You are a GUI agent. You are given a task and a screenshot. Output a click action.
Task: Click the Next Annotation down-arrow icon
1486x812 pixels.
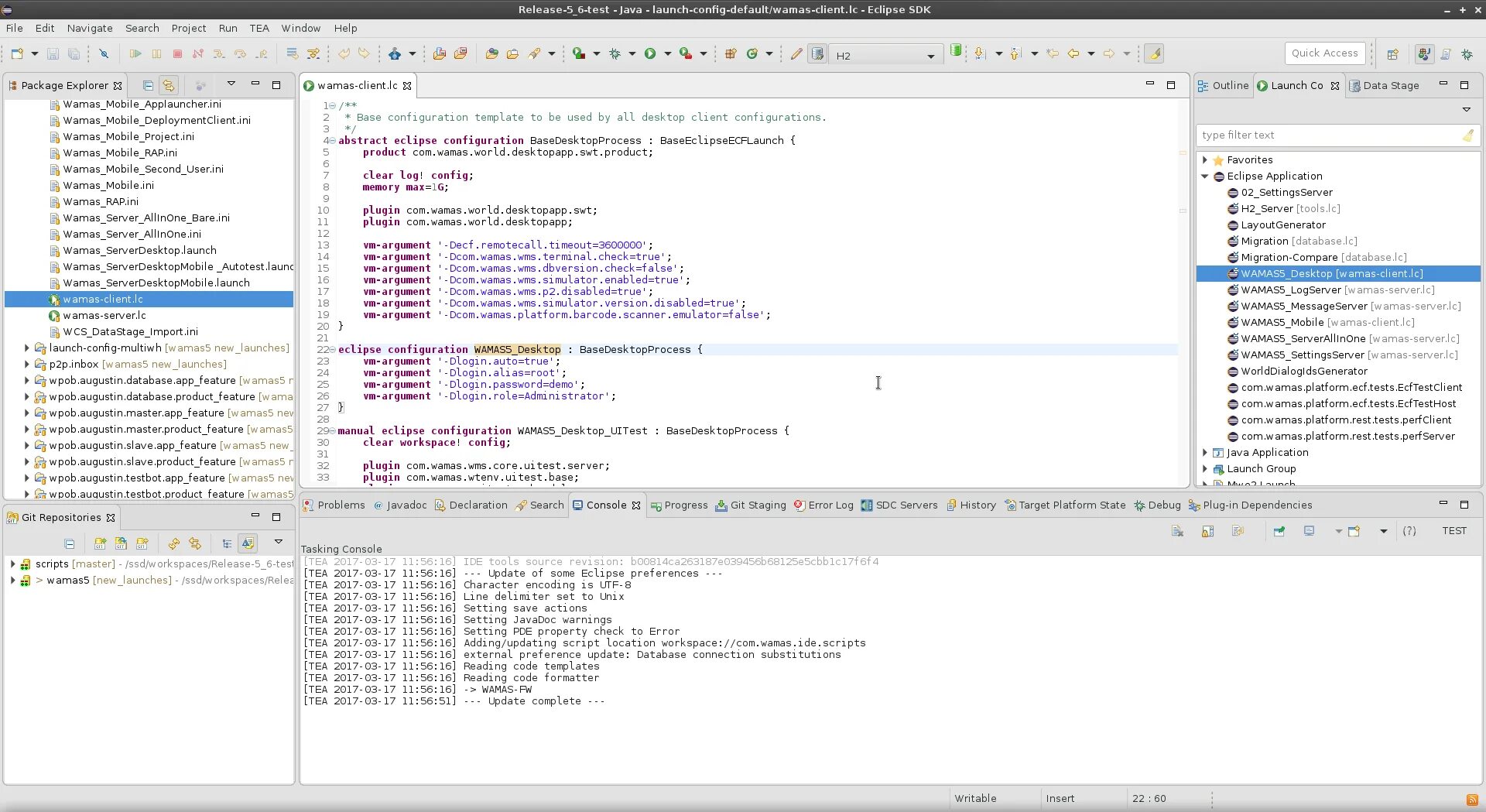click(980, 54)
